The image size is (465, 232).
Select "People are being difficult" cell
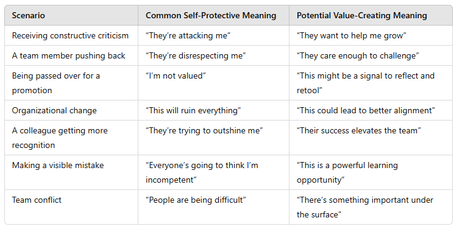pyautogui.click(x=213, y=207)
